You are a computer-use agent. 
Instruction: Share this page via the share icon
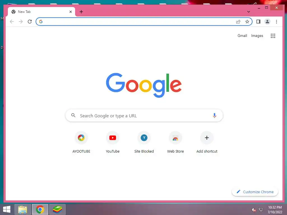pyautogui.click(x=238, y=22)
